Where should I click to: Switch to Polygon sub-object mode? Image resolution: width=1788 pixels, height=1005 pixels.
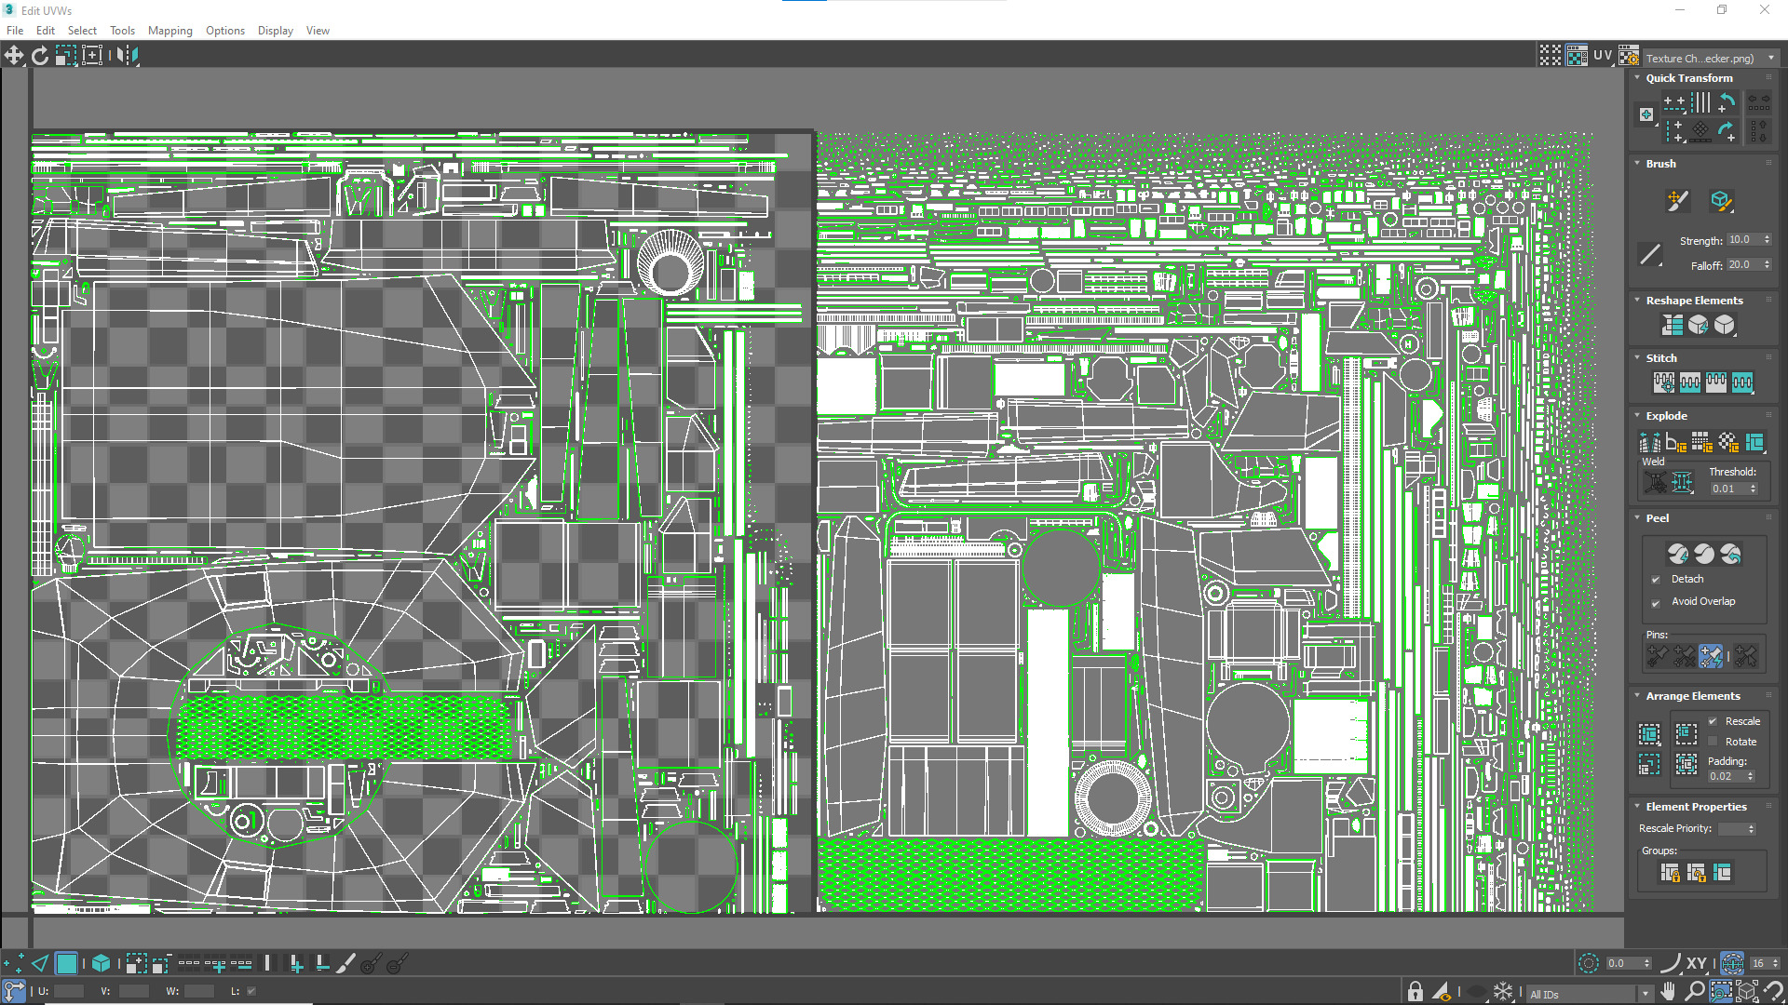tap(66, 964)
